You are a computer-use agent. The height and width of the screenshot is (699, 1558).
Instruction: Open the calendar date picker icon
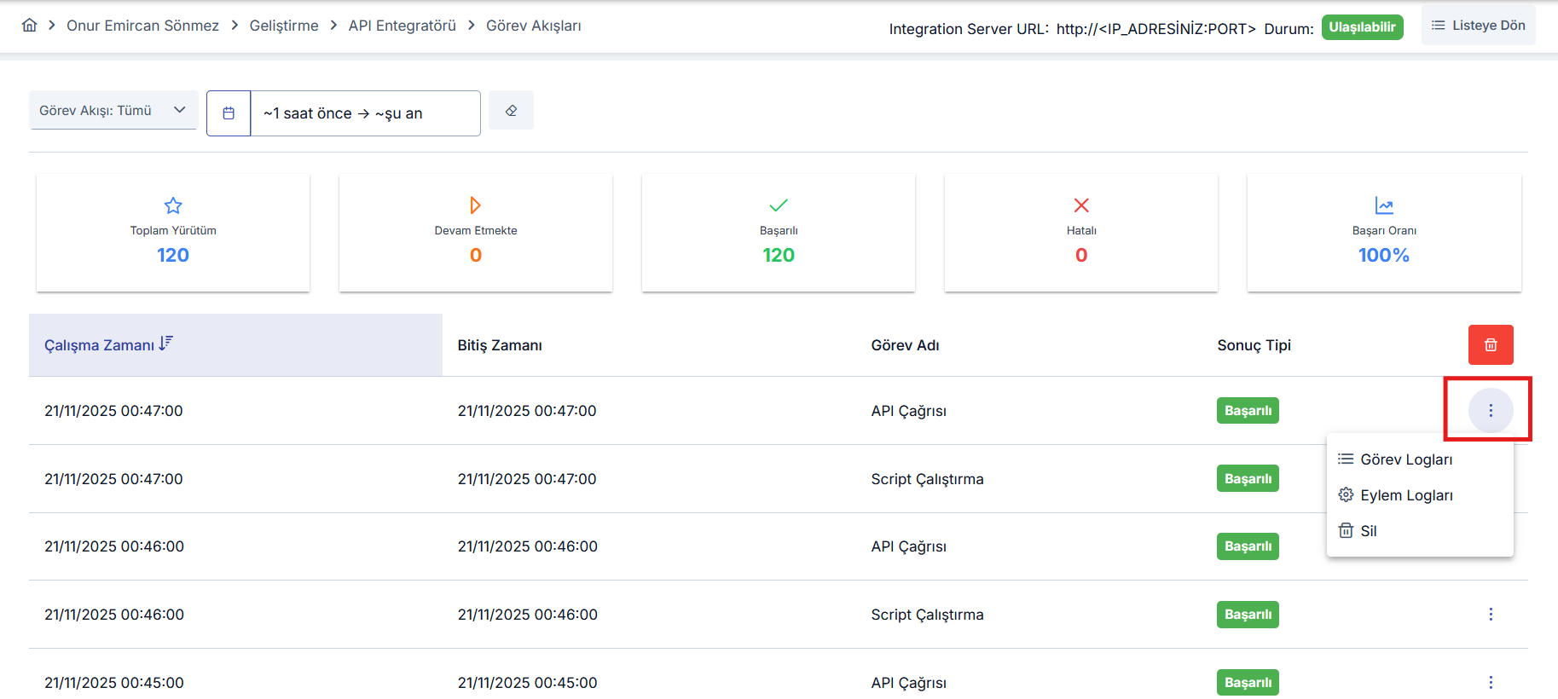pos(229,113)
